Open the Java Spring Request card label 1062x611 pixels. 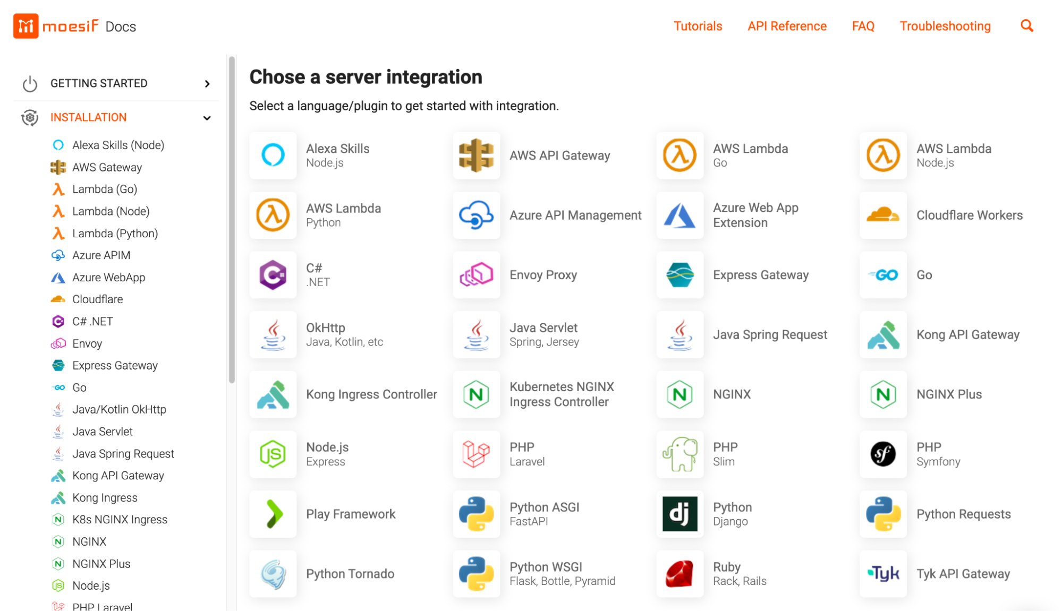pos(770,334)
